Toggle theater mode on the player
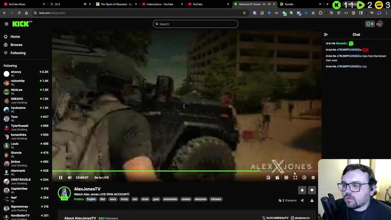 pyautogui.click(x=286, y=178)
